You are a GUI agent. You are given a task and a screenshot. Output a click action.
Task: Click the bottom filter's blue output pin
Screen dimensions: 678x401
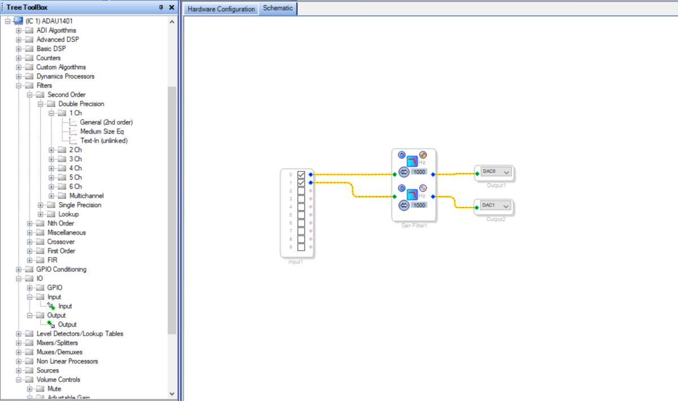click(x=432, y=197)
